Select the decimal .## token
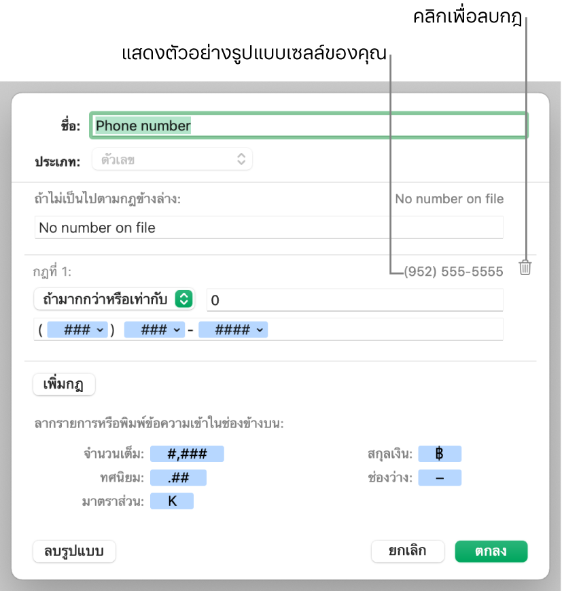 [178, 478]
